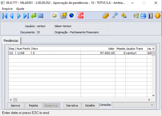
Task: Click the Moeda column header
Action: (120, 49)
